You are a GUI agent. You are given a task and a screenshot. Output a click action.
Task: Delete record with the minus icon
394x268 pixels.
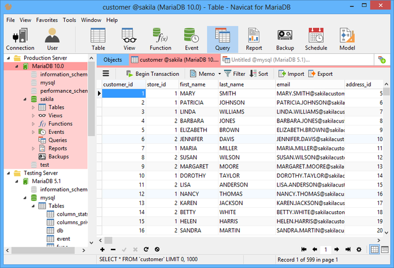coord(113,249)
